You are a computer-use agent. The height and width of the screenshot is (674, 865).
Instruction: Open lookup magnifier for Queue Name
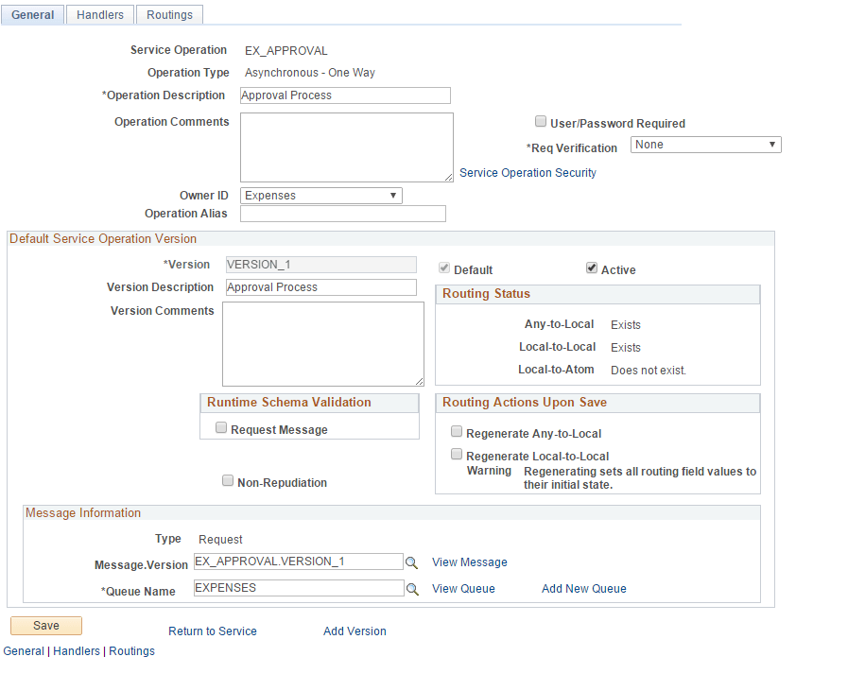point(412,589)
